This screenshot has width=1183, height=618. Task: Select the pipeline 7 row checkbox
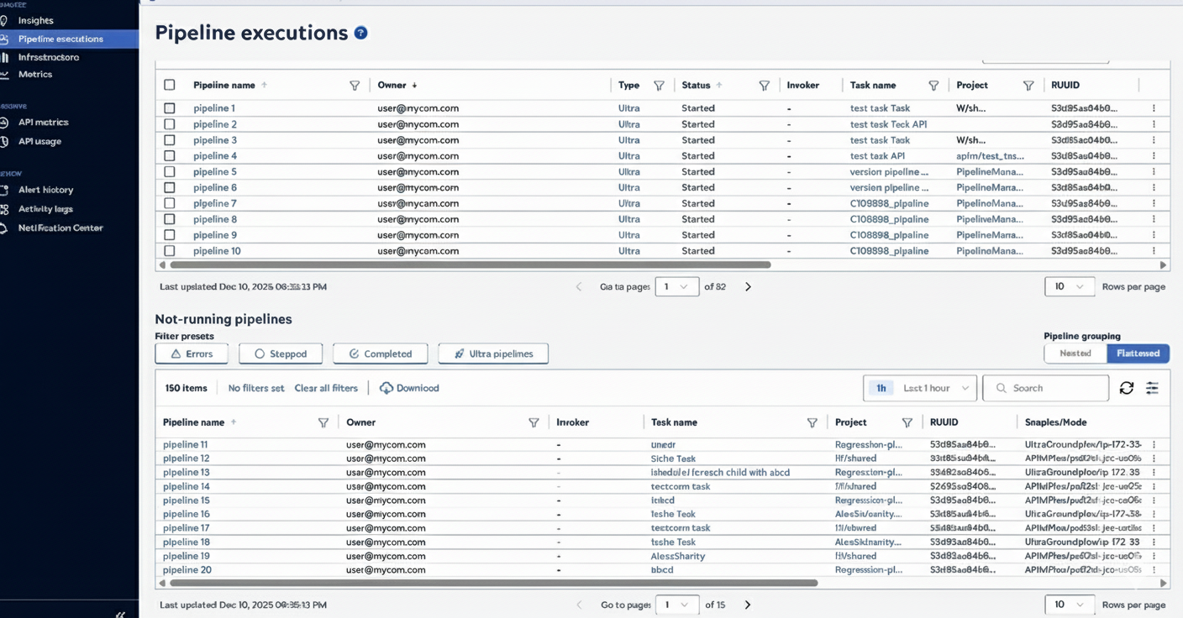point(170,203)
